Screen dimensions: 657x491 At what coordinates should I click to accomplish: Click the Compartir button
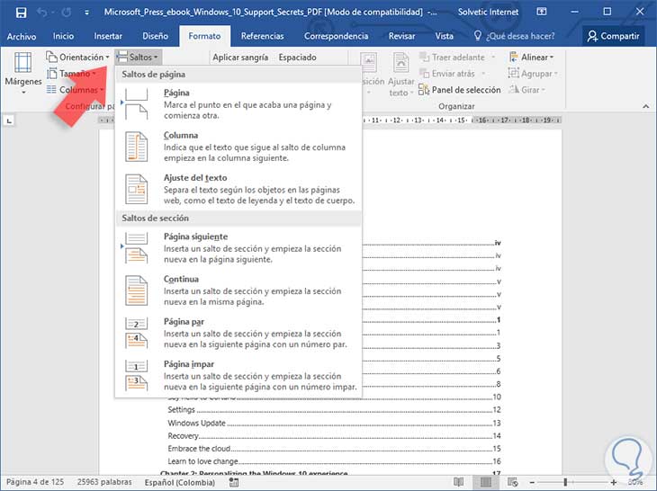tap(613, 36)
